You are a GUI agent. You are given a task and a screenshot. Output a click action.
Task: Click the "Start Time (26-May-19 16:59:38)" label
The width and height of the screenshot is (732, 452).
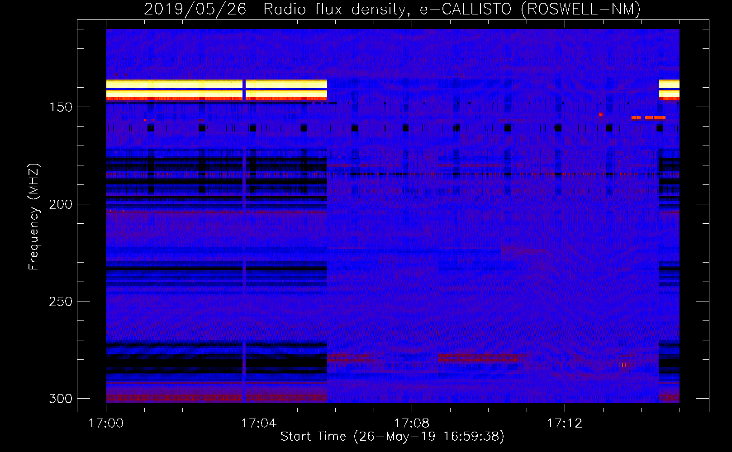click(392, 437)
